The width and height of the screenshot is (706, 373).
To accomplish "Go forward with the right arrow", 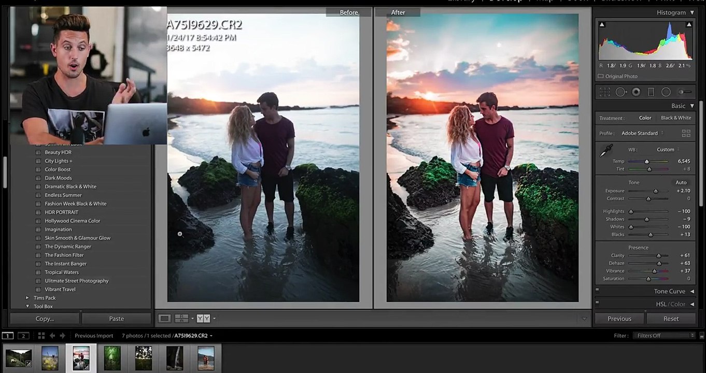I will click(62, 336).
